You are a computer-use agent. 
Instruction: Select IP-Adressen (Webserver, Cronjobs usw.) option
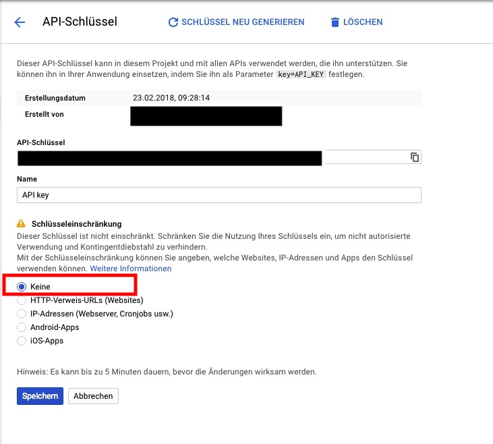(x=22, y=314)
